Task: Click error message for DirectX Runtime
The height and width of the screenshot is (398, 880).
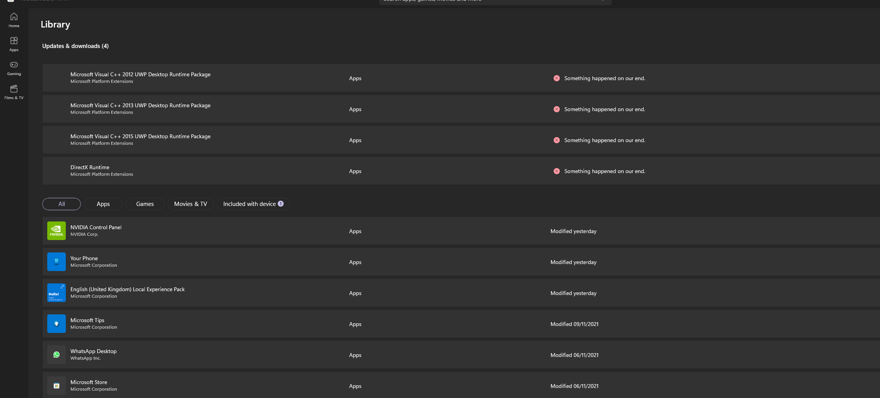Action: [605, 171]
